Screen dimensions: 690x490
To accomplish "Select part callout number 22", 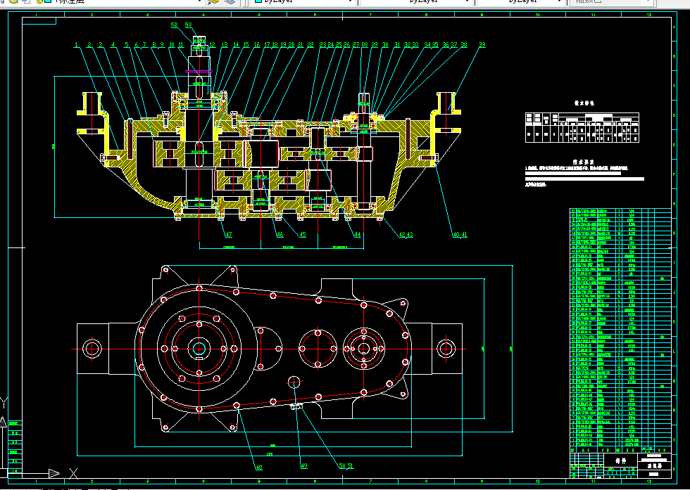I will pyautogui.click(x=310, y=45).
